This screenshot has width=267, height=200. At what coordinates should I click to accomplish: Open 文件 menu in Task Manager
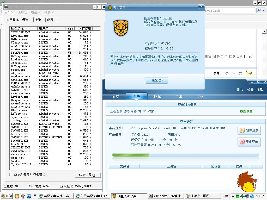point(9,13)
